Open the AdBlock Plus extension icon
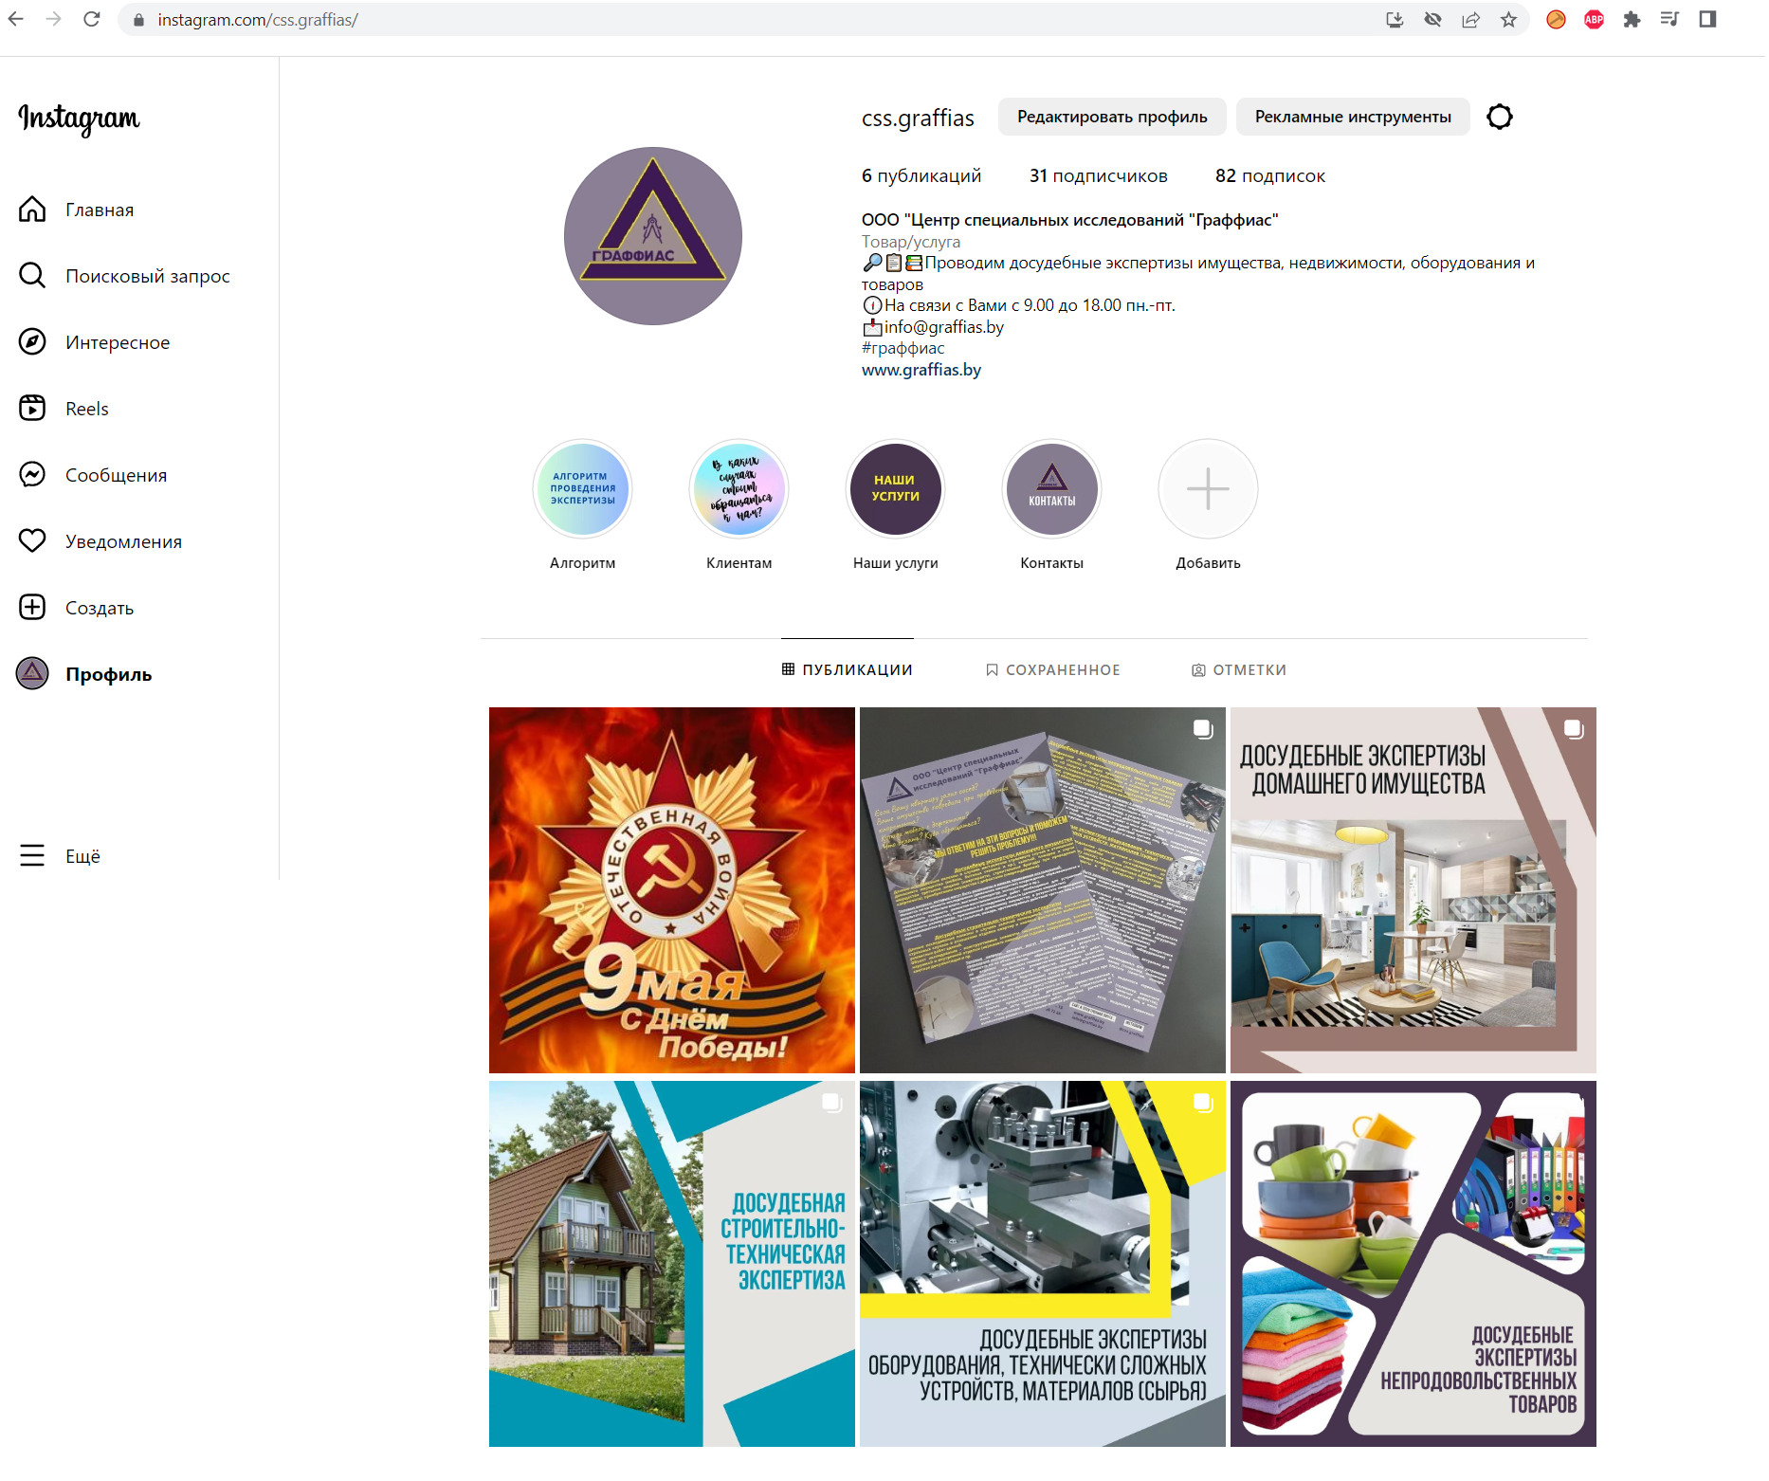Screen dimensions: 1769x1481 click(1594, 19)
